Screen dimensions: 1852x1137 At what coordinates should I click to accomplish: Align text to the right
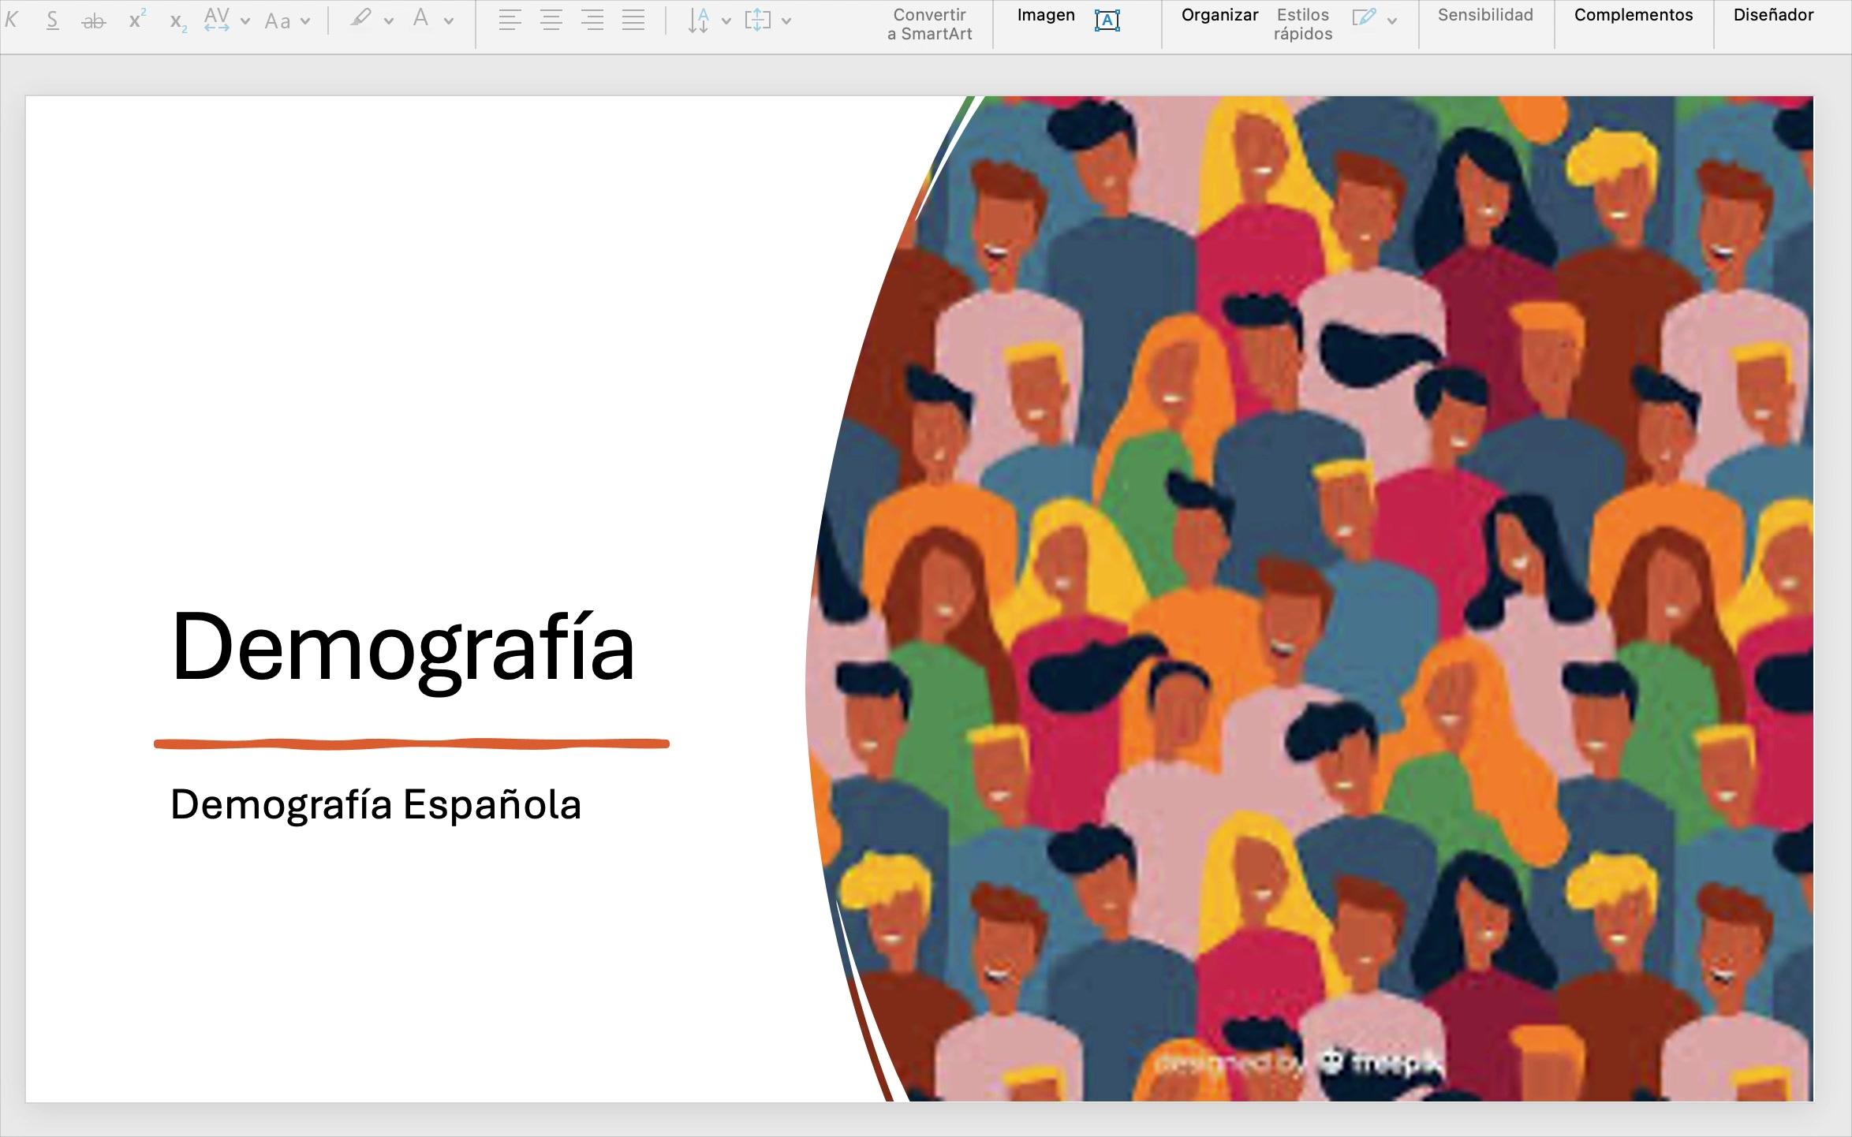592,21
